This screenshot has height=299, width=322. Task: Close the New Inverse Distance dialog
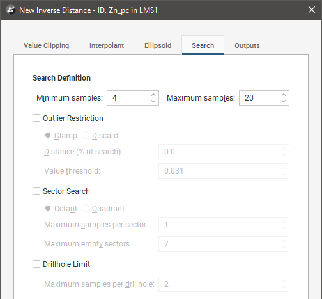click(312, 10)
